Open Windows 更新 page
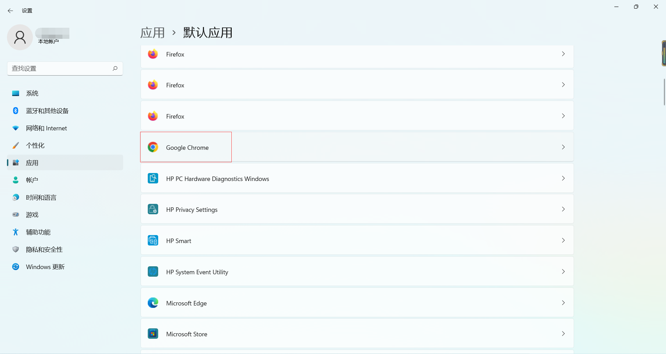 tap(65, 267)
